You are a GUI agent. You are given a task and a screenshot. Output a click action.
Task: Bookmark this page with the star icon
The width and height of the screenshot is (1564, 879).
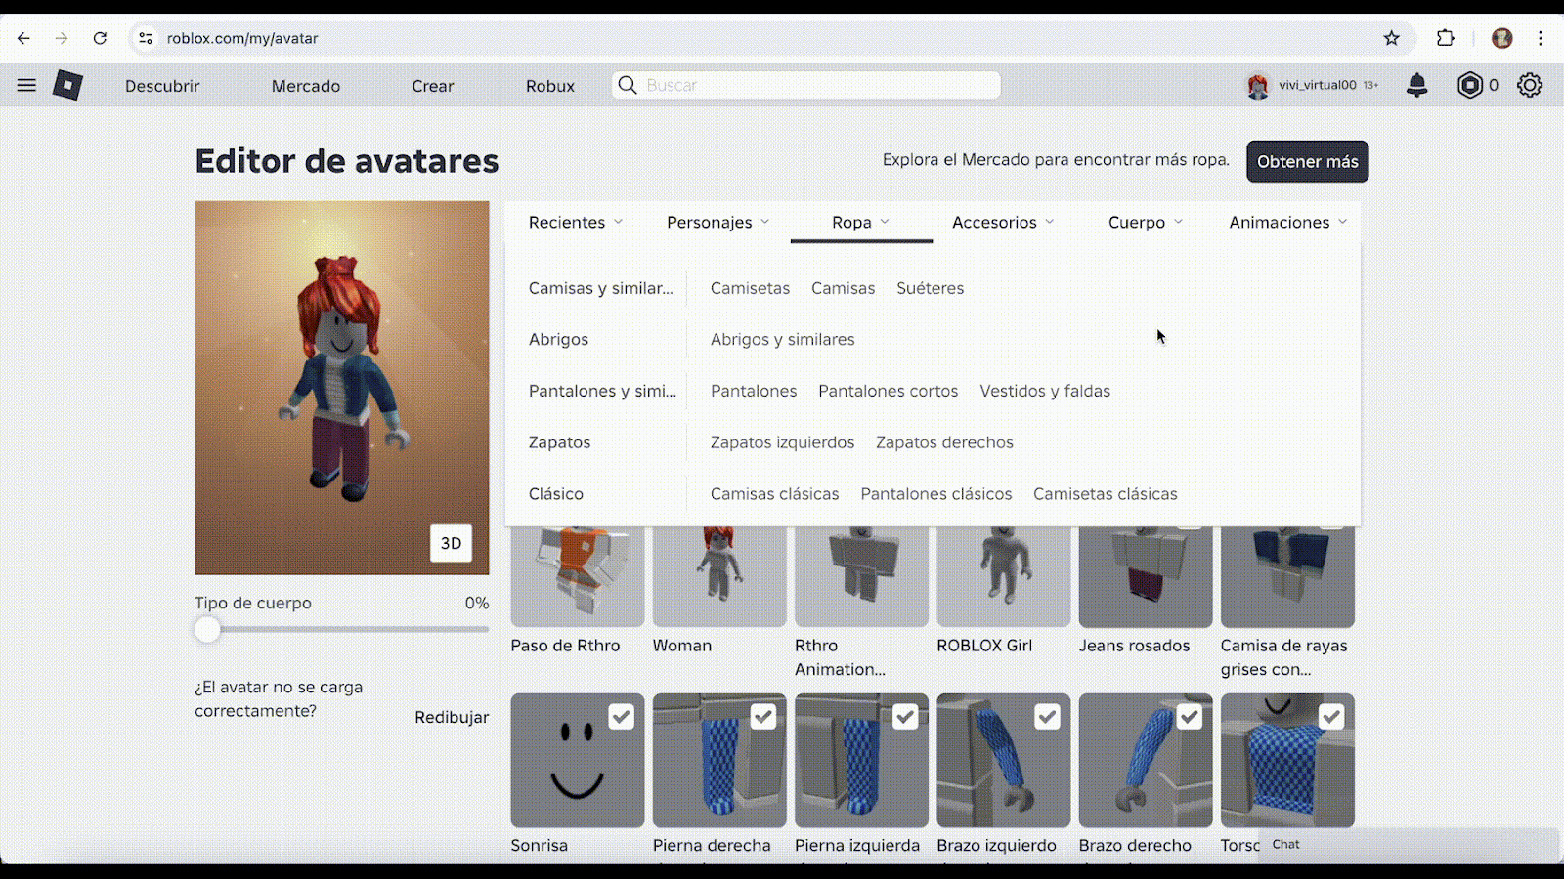pyautogui.click(x=1392, y=38)
